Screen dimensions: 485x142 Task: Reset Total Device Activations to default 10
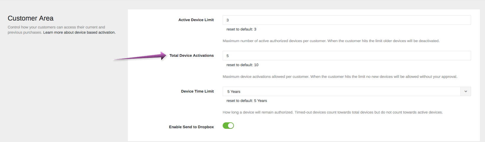point(242,65)
